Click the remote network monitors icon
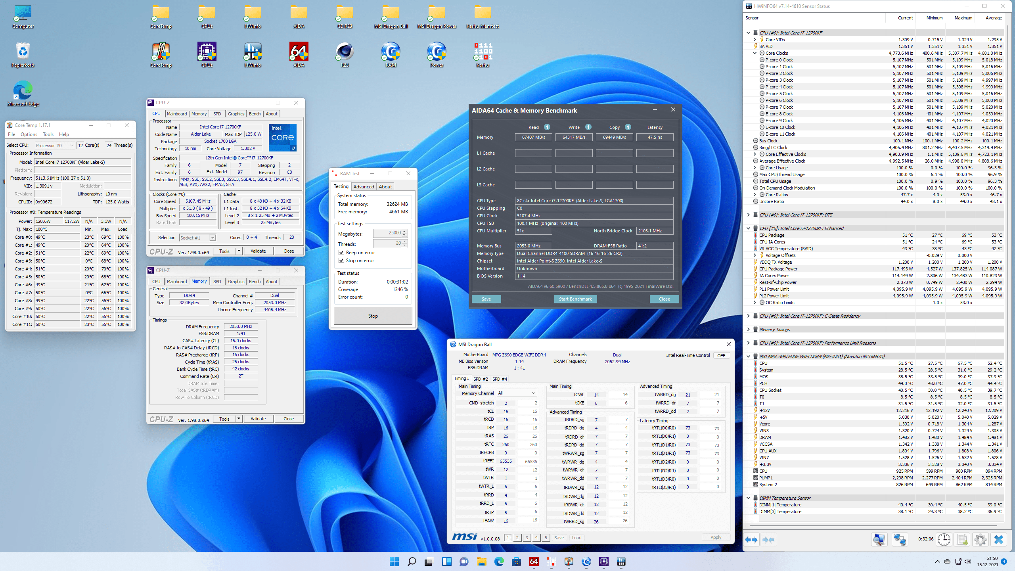This screenshot has width=1015, height=571. [900, 540]
